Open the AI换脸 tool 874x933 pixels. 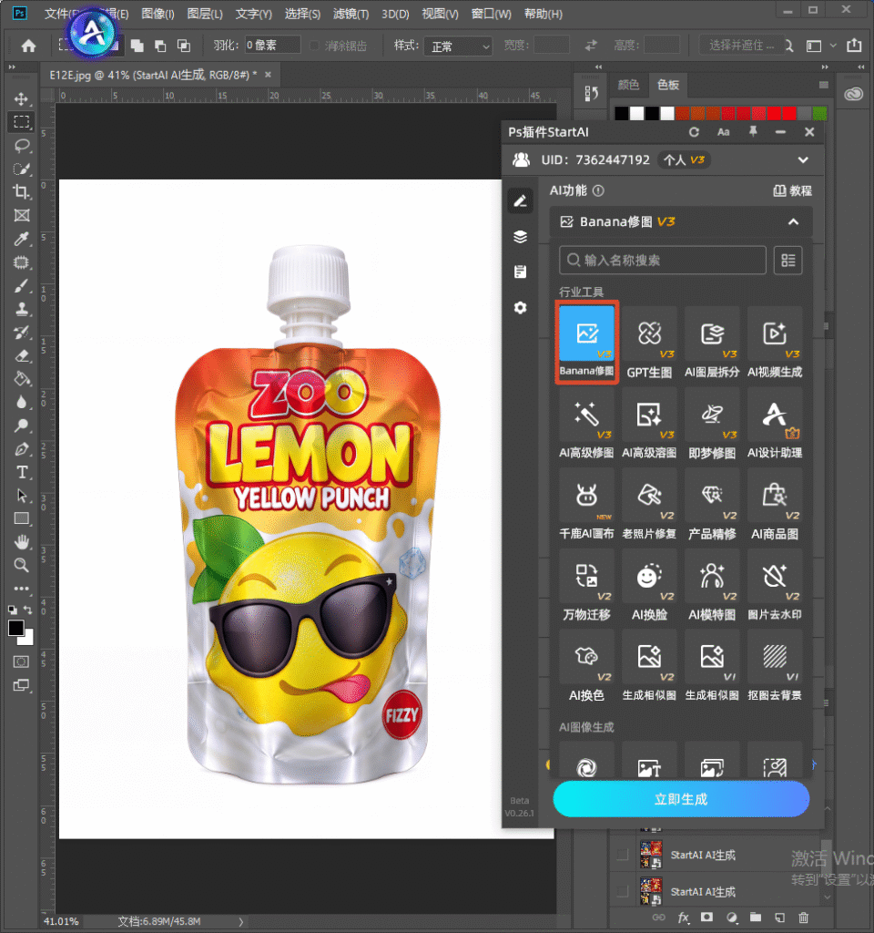(649, 586)
